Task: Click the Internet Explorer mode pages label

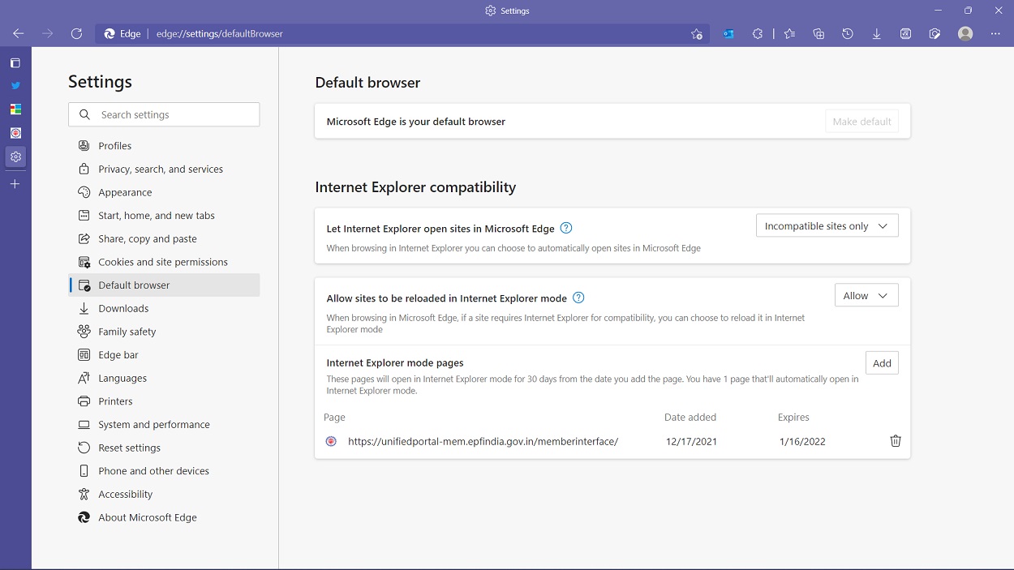Action: [395, 363]
